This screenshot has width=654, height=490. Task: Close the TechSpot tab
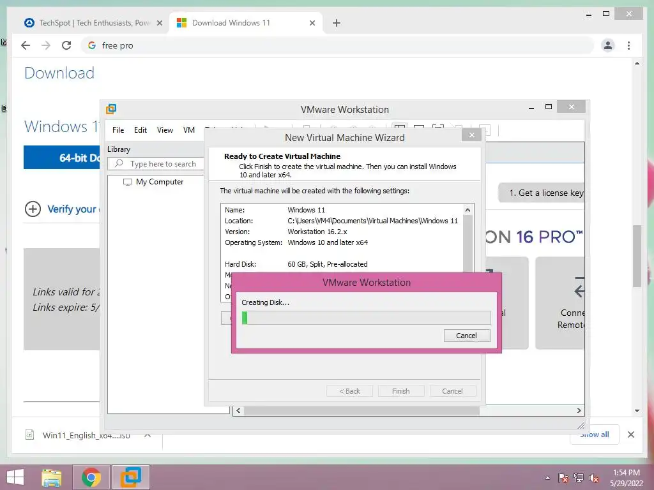[159, 23]
